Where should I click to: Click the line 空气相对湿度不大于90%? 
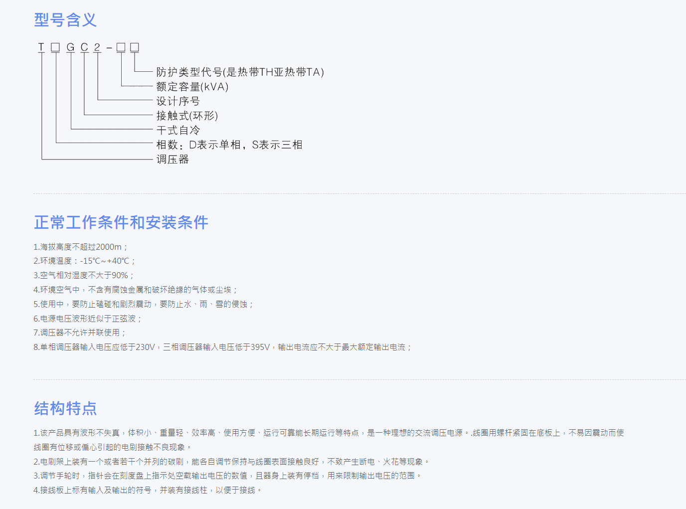tap(83, 275)
